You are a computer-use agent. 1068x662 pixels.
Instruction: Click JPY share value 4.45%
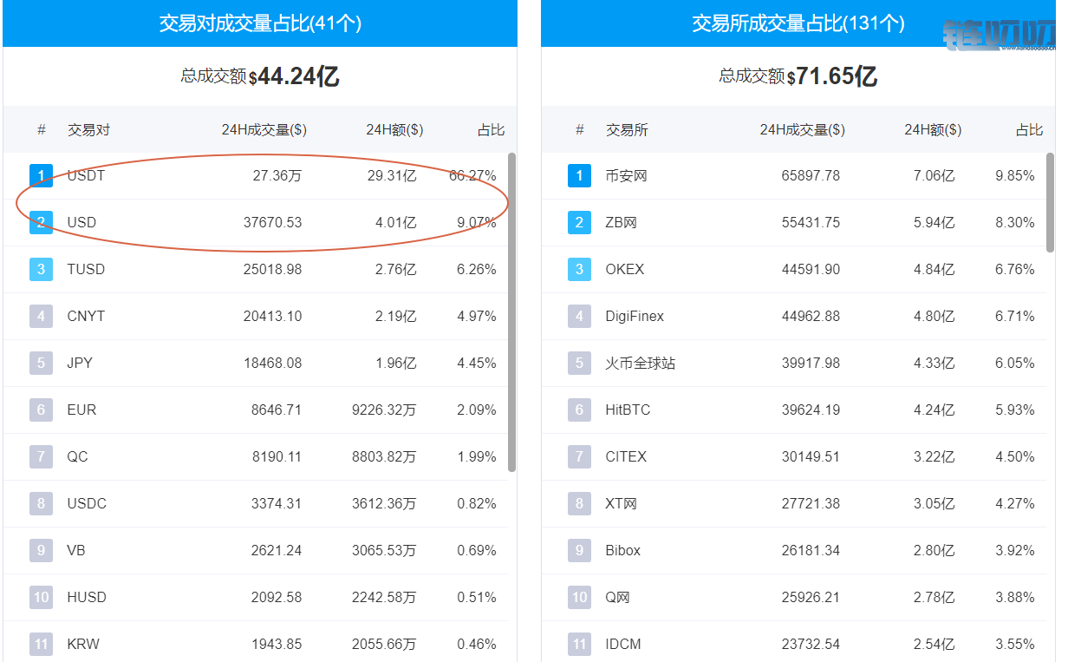(x=477, y=363)
